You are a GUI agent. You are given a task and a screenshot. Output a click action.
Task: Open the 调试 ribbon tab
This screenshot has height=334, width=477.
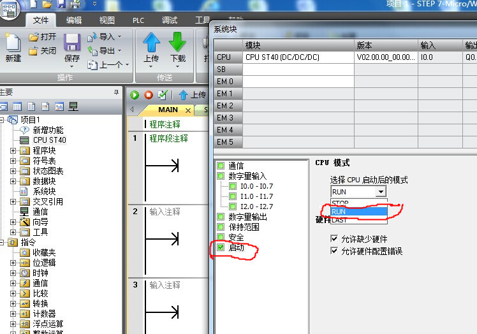pyautogui.click(x=170, y=20)
